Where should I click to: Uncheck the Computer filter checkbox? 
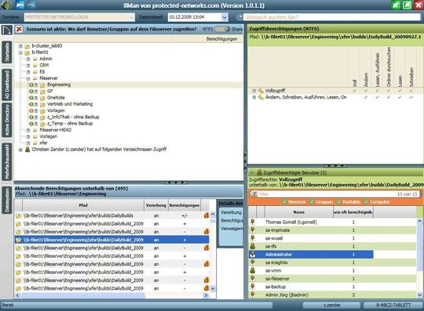click(367, 202)
